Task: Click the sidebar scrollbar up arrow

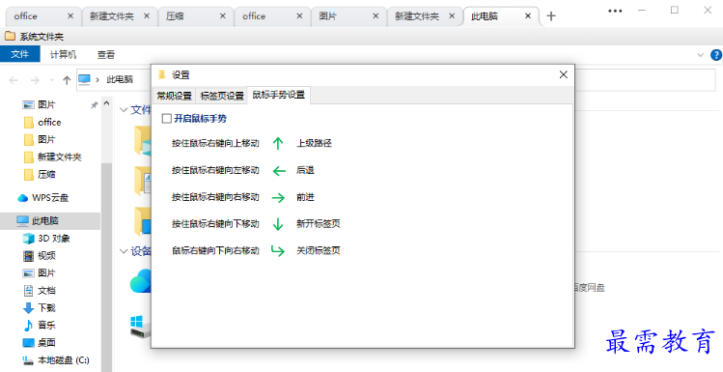Action: coord(107,103)
